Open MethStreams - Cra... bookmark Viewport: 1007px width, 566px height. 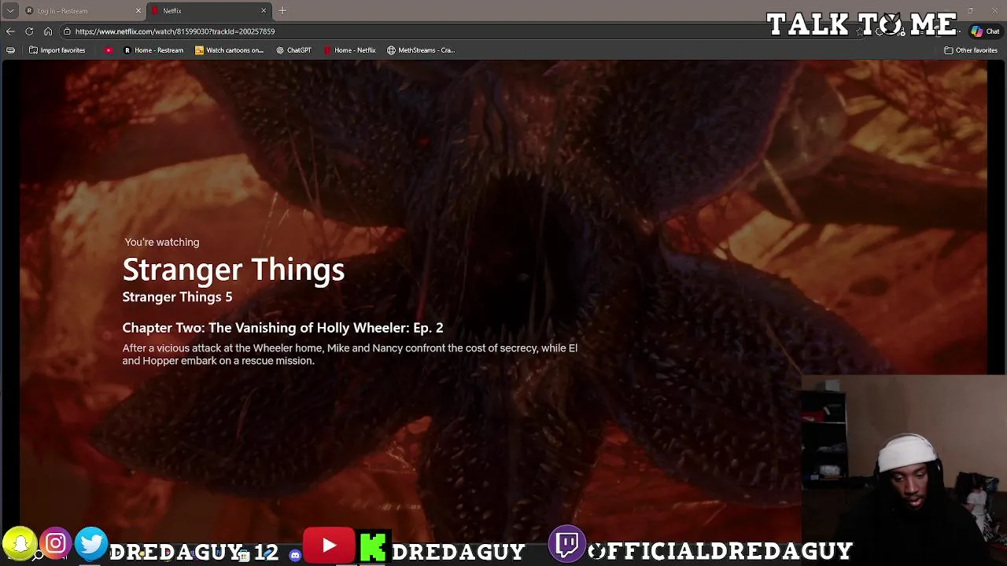421,50
